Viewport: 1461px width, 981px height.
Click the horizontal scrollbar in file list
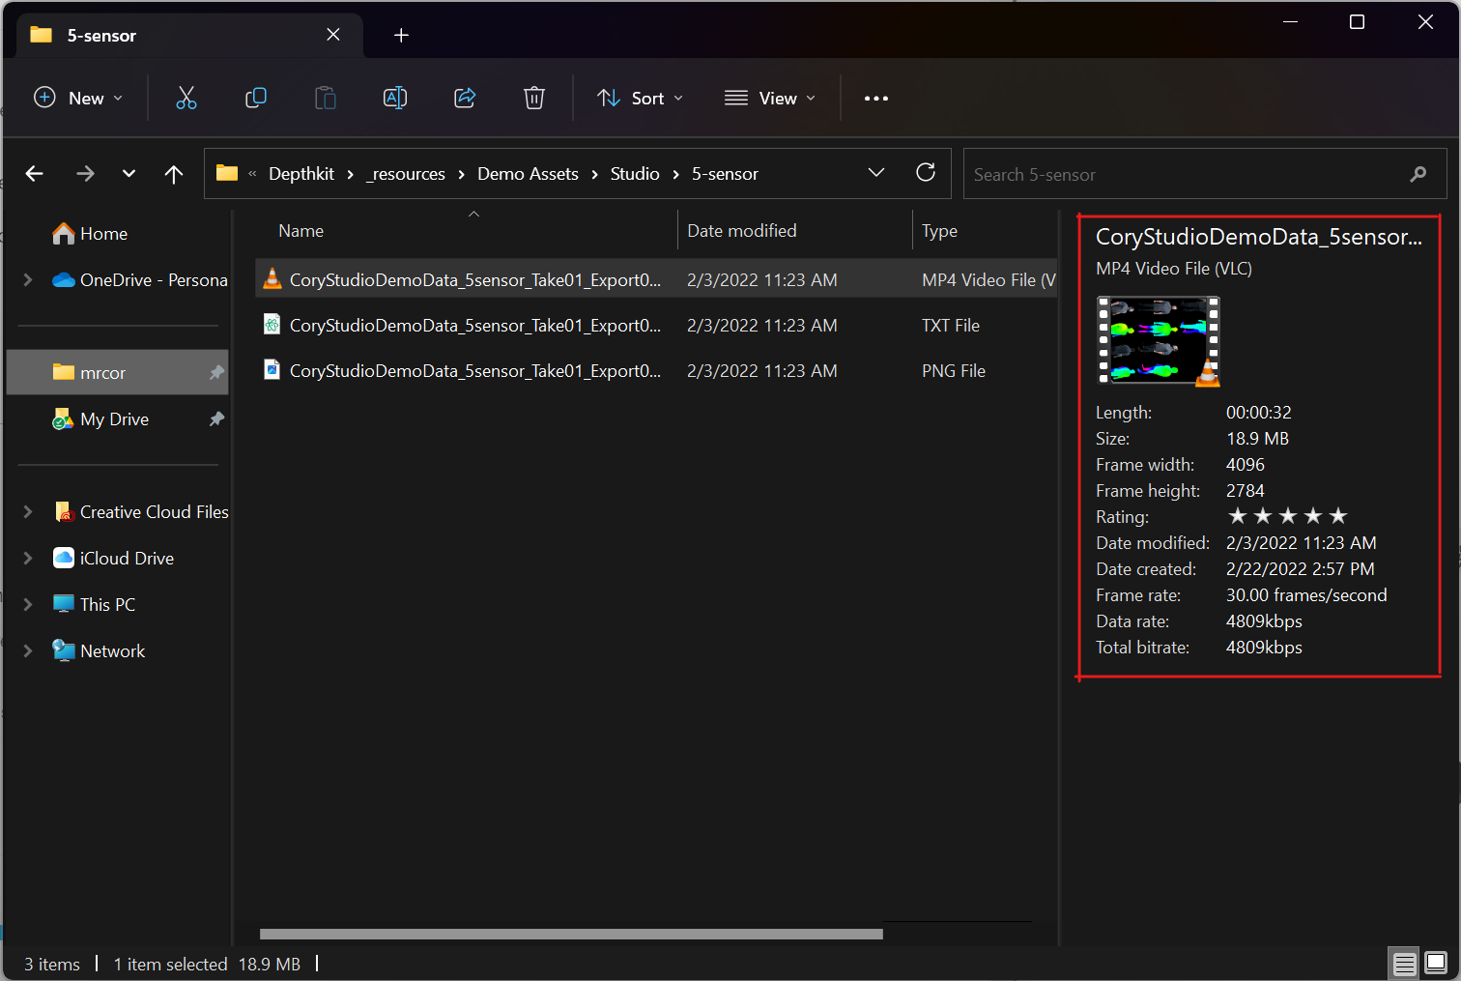click(571, 935)
